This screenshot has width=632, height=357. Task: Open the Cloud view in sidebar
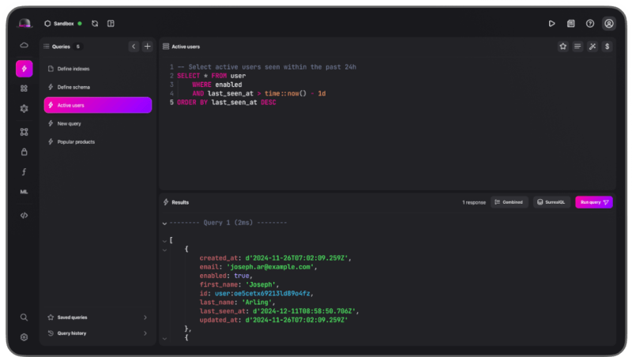24,47
